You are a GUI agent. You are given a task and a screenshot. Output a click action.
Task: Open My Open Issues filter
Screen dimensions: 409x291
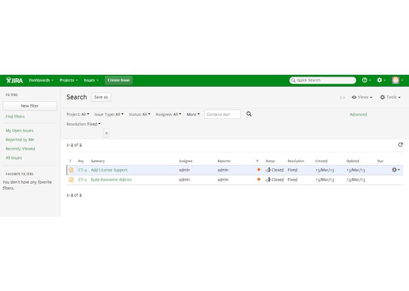[x=19, y=131]
